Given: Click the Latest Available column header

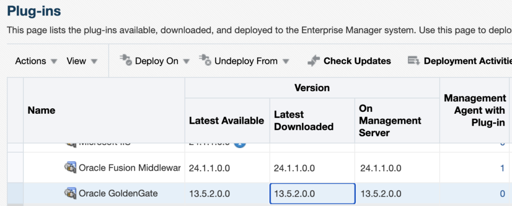Looking at the screenshot, I should pyautogui.click(x=226, y=121).
